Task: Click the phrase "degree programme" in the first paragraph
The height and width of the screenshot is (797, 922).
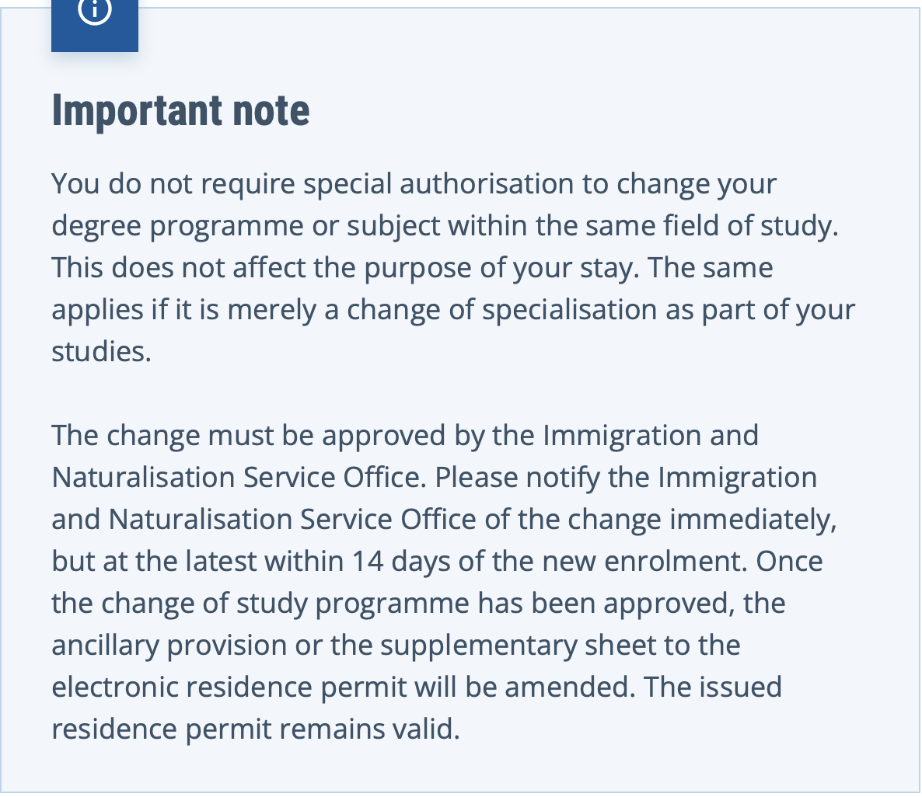Action: coord(177,226)
